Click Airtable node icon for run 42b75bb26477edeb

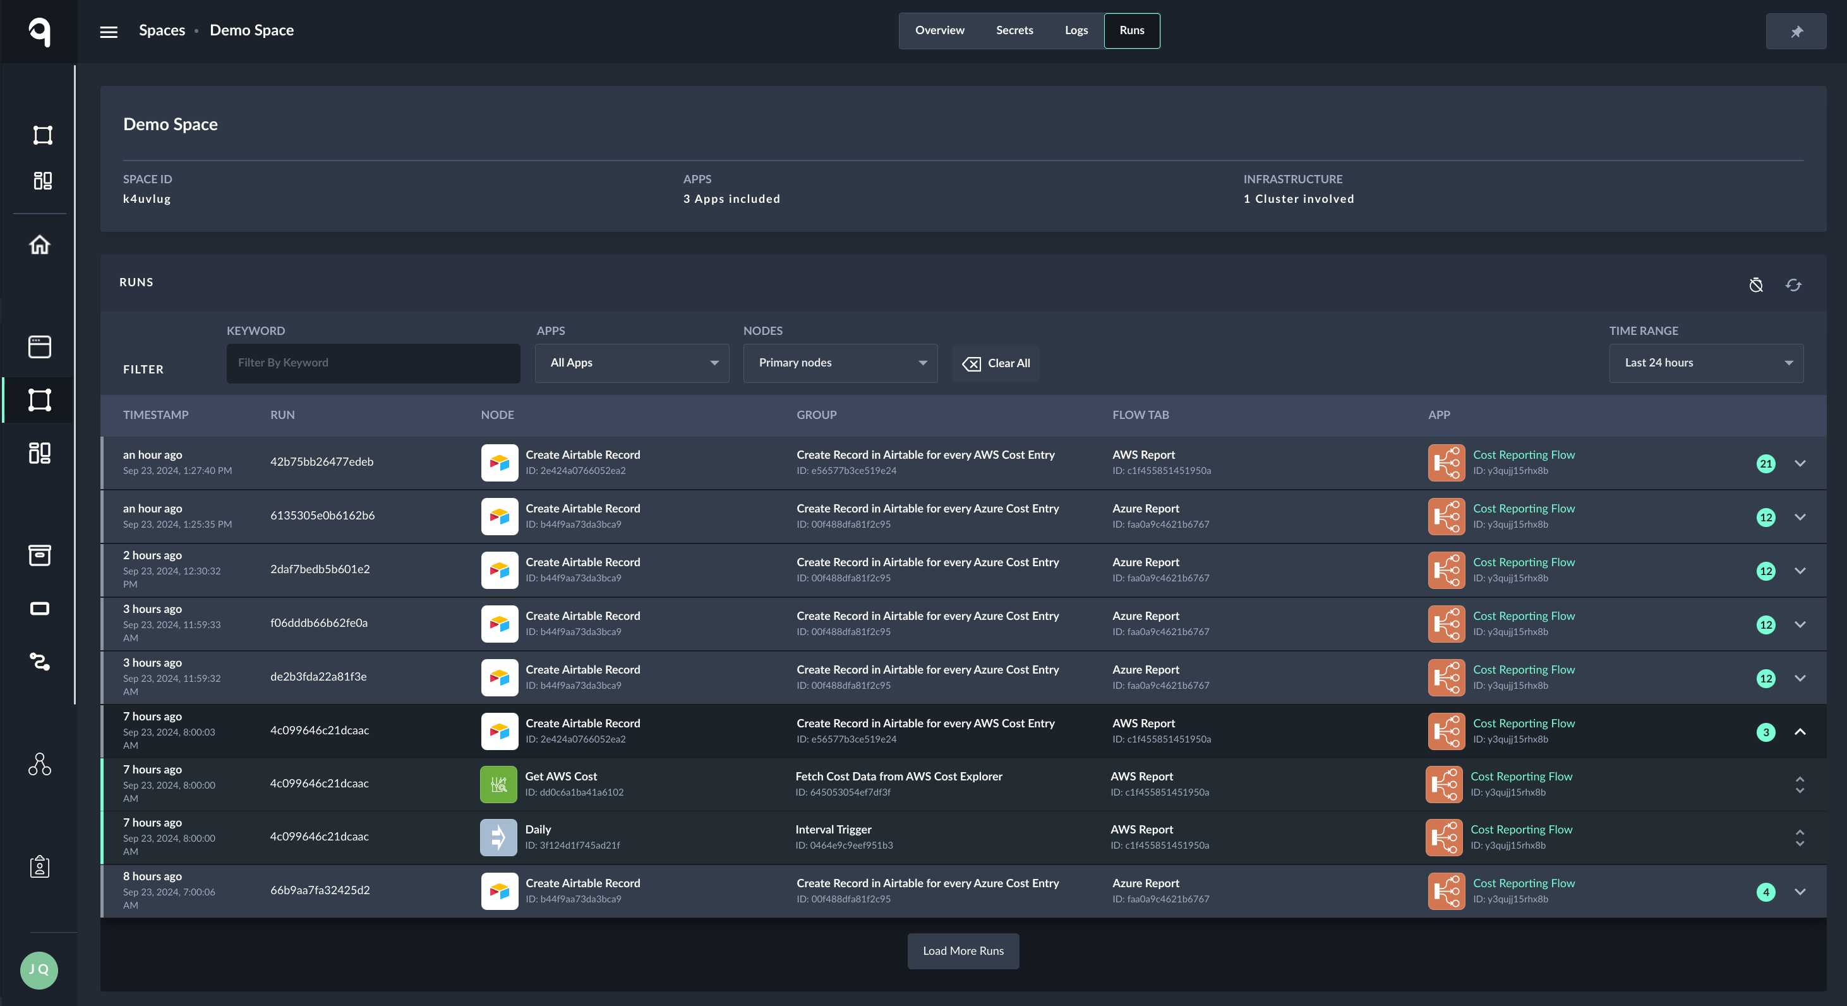pos(499,463)
